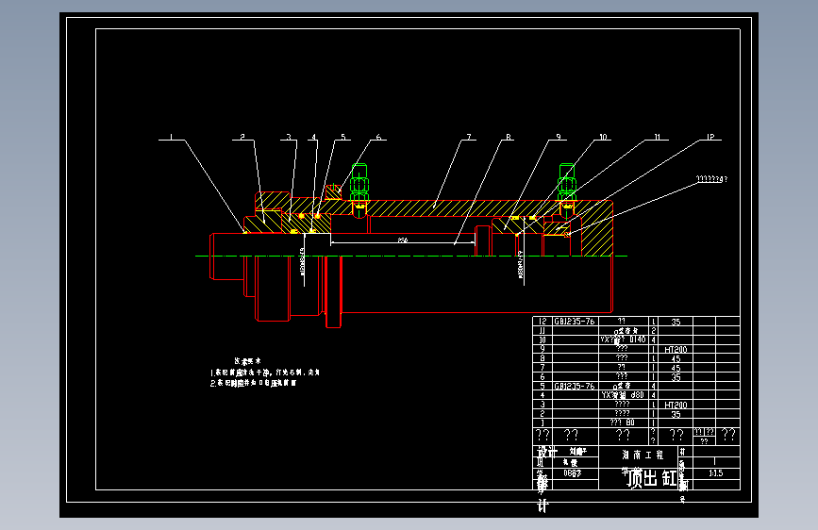Click material 35 in parts list row 6
This screenshot has width=818, height=530.
[x=676, y=377]
